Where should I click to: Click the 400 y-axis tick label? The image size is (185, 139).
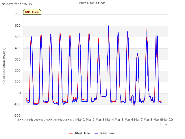[x=18, y=48]
